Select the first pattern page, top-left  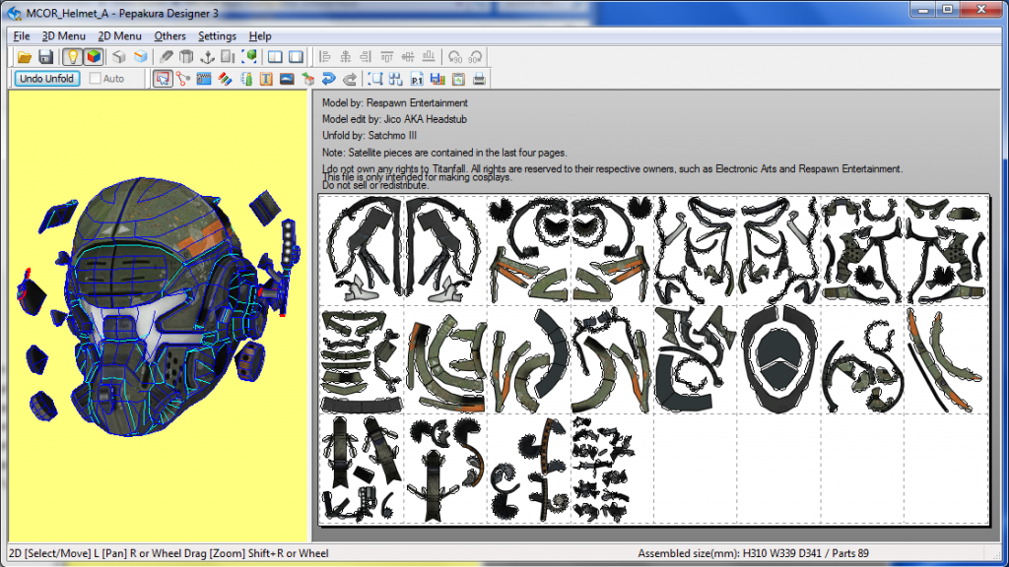361,251
